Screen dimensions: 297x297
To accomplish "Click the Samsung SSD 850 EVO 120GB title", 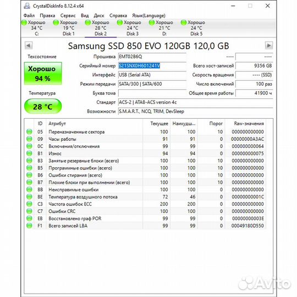I will pyautogui.click(x=148, y=46).
